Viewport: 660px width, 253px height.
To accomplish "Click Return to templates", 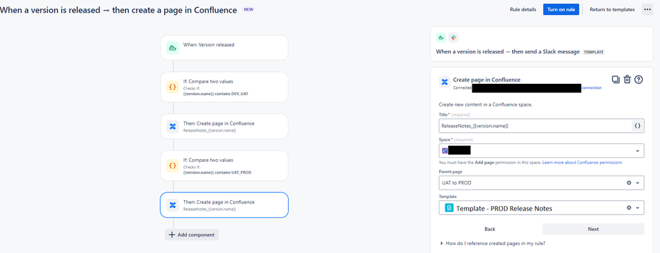I will pos(612,10).
